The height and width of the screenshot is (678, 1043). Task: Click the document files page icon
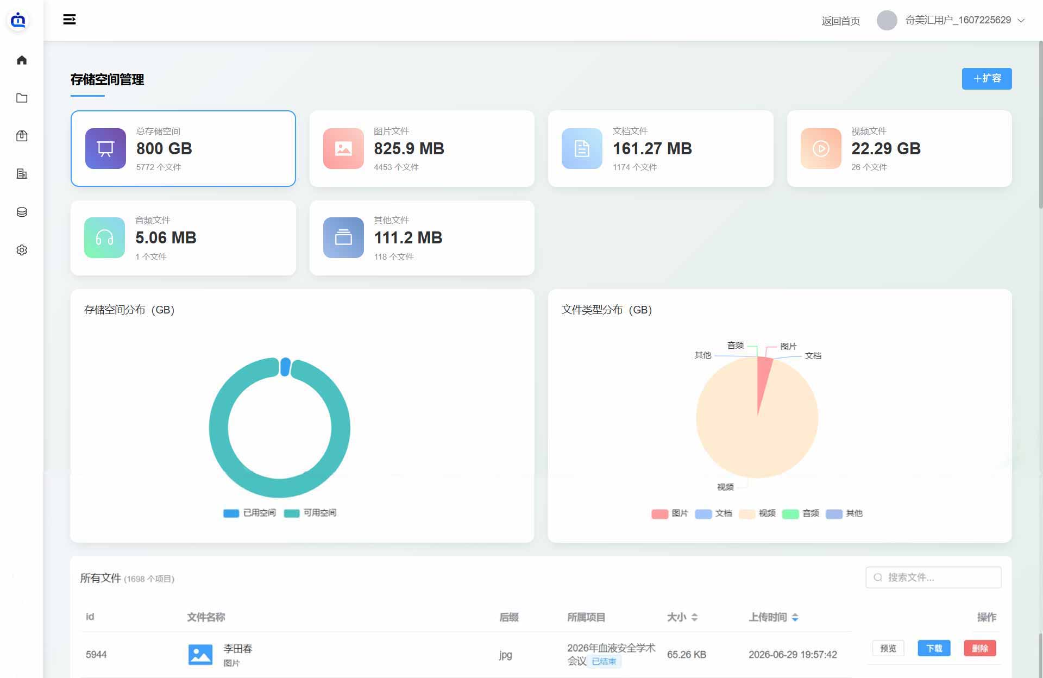click(582, 148)
